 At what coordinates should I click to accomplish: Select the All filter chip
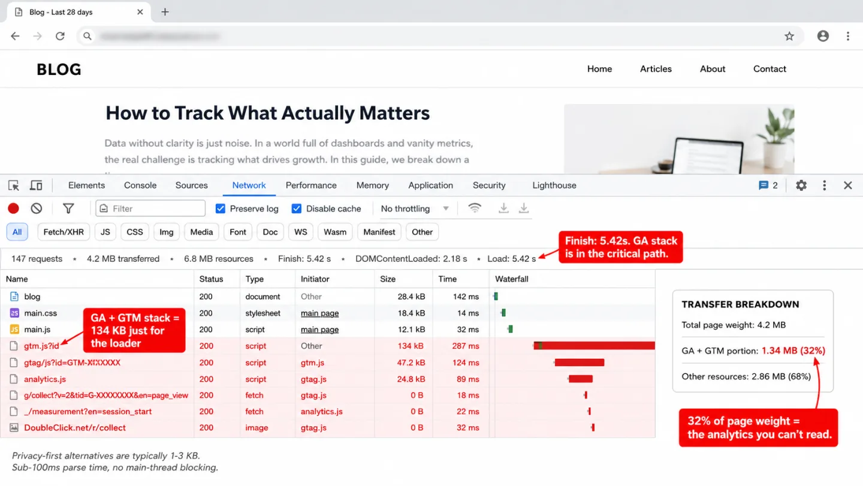(x=17, y=232)
